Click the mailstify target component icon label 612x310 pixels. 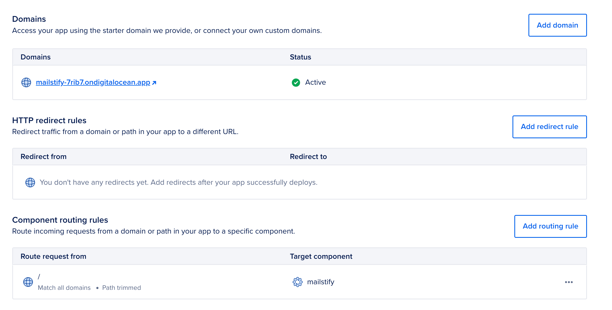tap(320, 282)
